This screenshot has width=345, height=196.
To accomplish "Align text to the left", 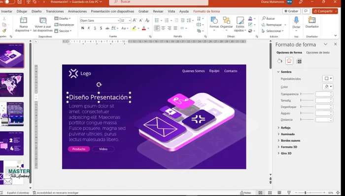I will coord(157,28).
